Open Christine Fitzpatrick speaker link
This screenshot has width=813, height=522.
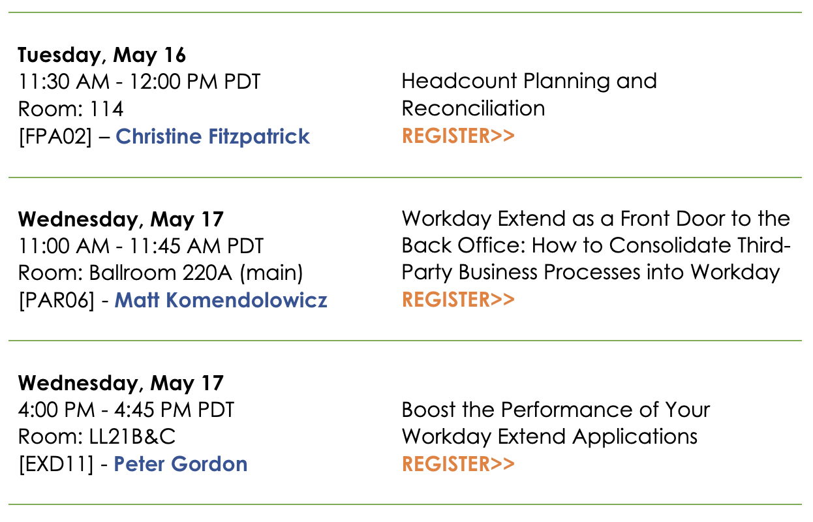pyautogui.click(x=213, y=136)
